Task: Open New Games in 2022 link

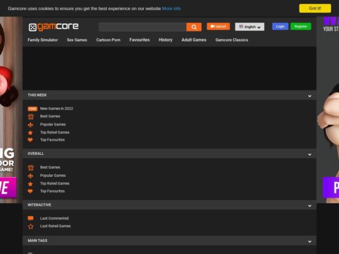Action: (56, 108)
